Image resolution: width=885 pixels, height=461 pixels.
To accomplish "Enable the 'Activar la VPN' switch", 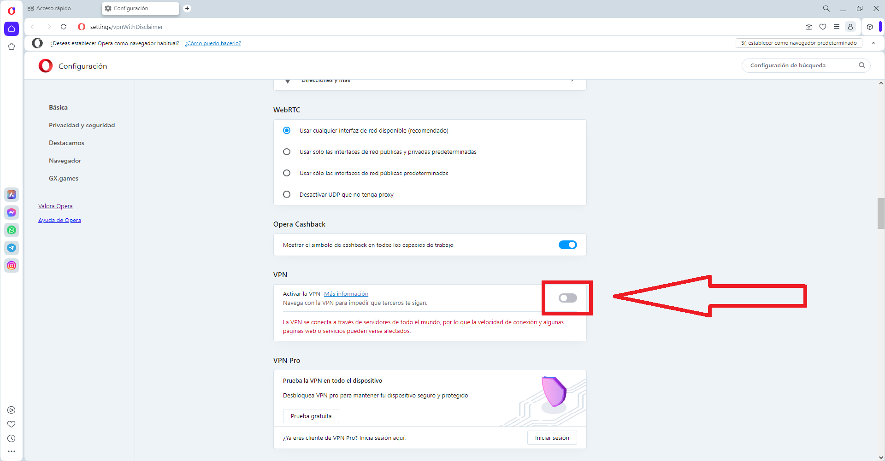I will pyautogui.click(x=568, y=298).
